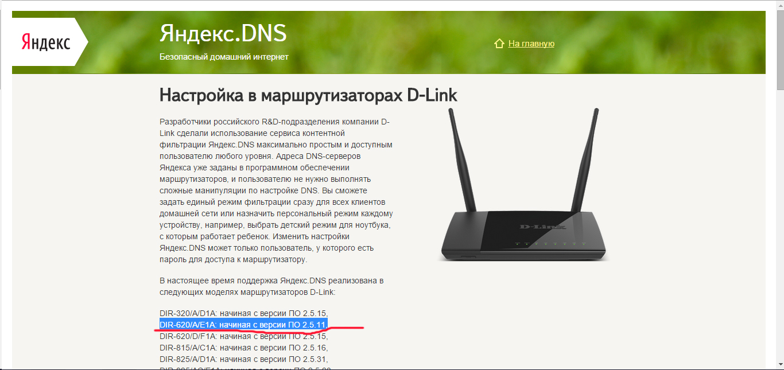
Task: Click the scrollbar up arrow
Action: pyautogui.click(x=780, y=4)
